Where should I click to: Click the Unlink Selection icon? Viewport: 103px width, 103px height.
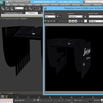(7, 9)
